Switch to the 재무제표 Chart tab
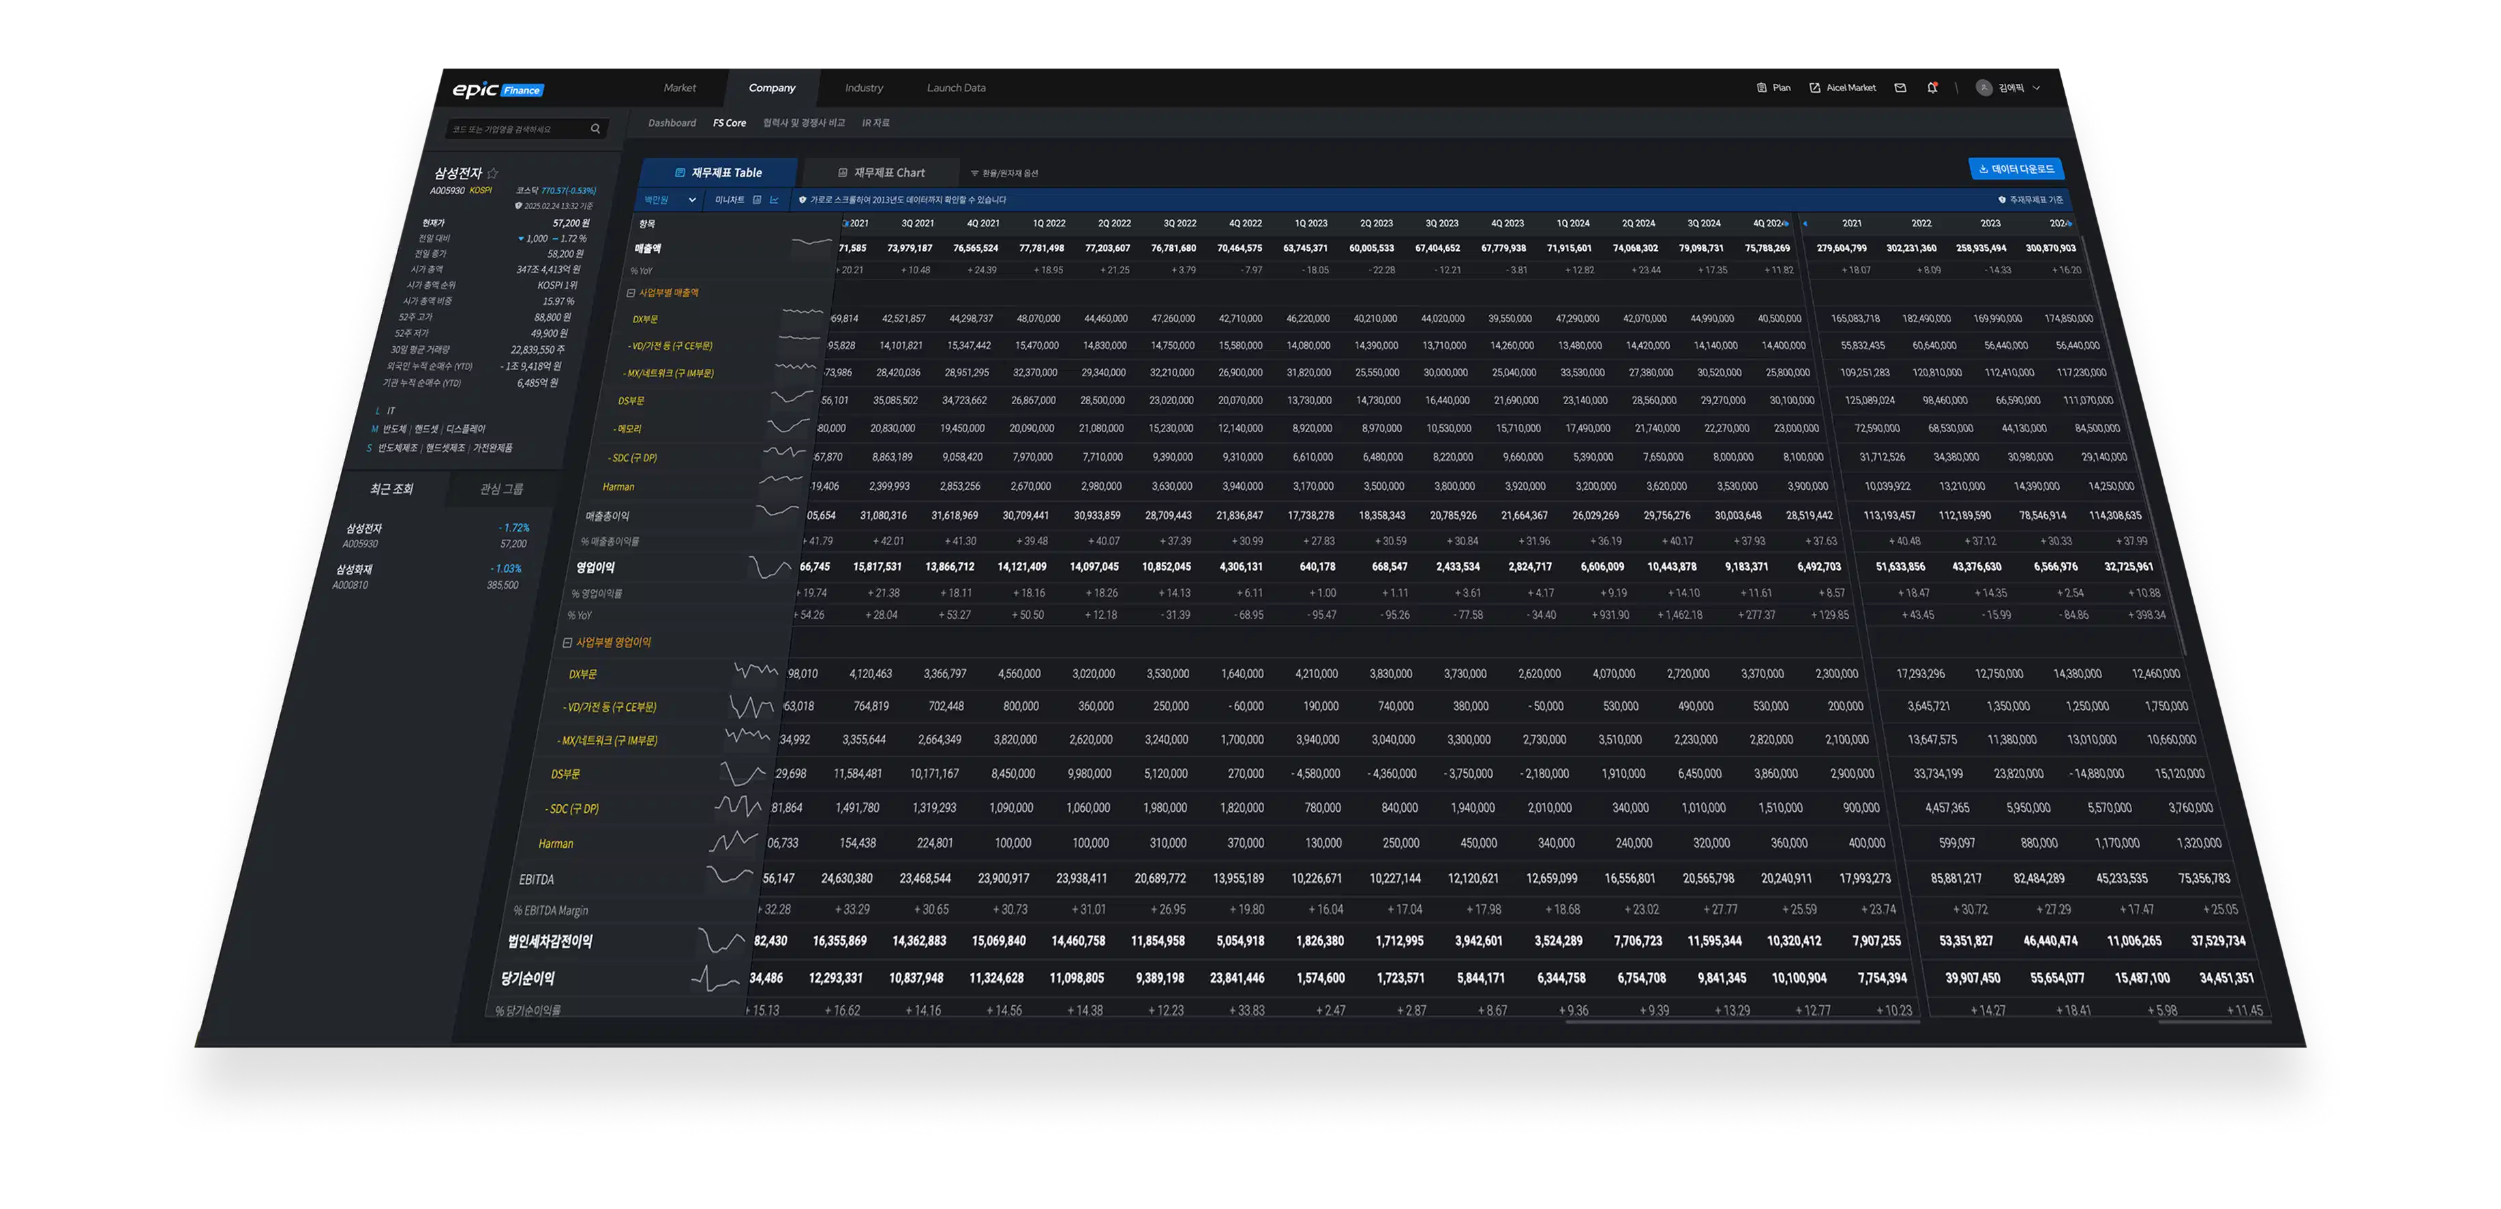 click(x=880, y=172)
